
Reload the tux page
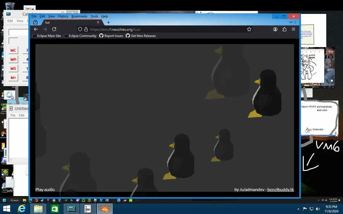pos(54,29)
